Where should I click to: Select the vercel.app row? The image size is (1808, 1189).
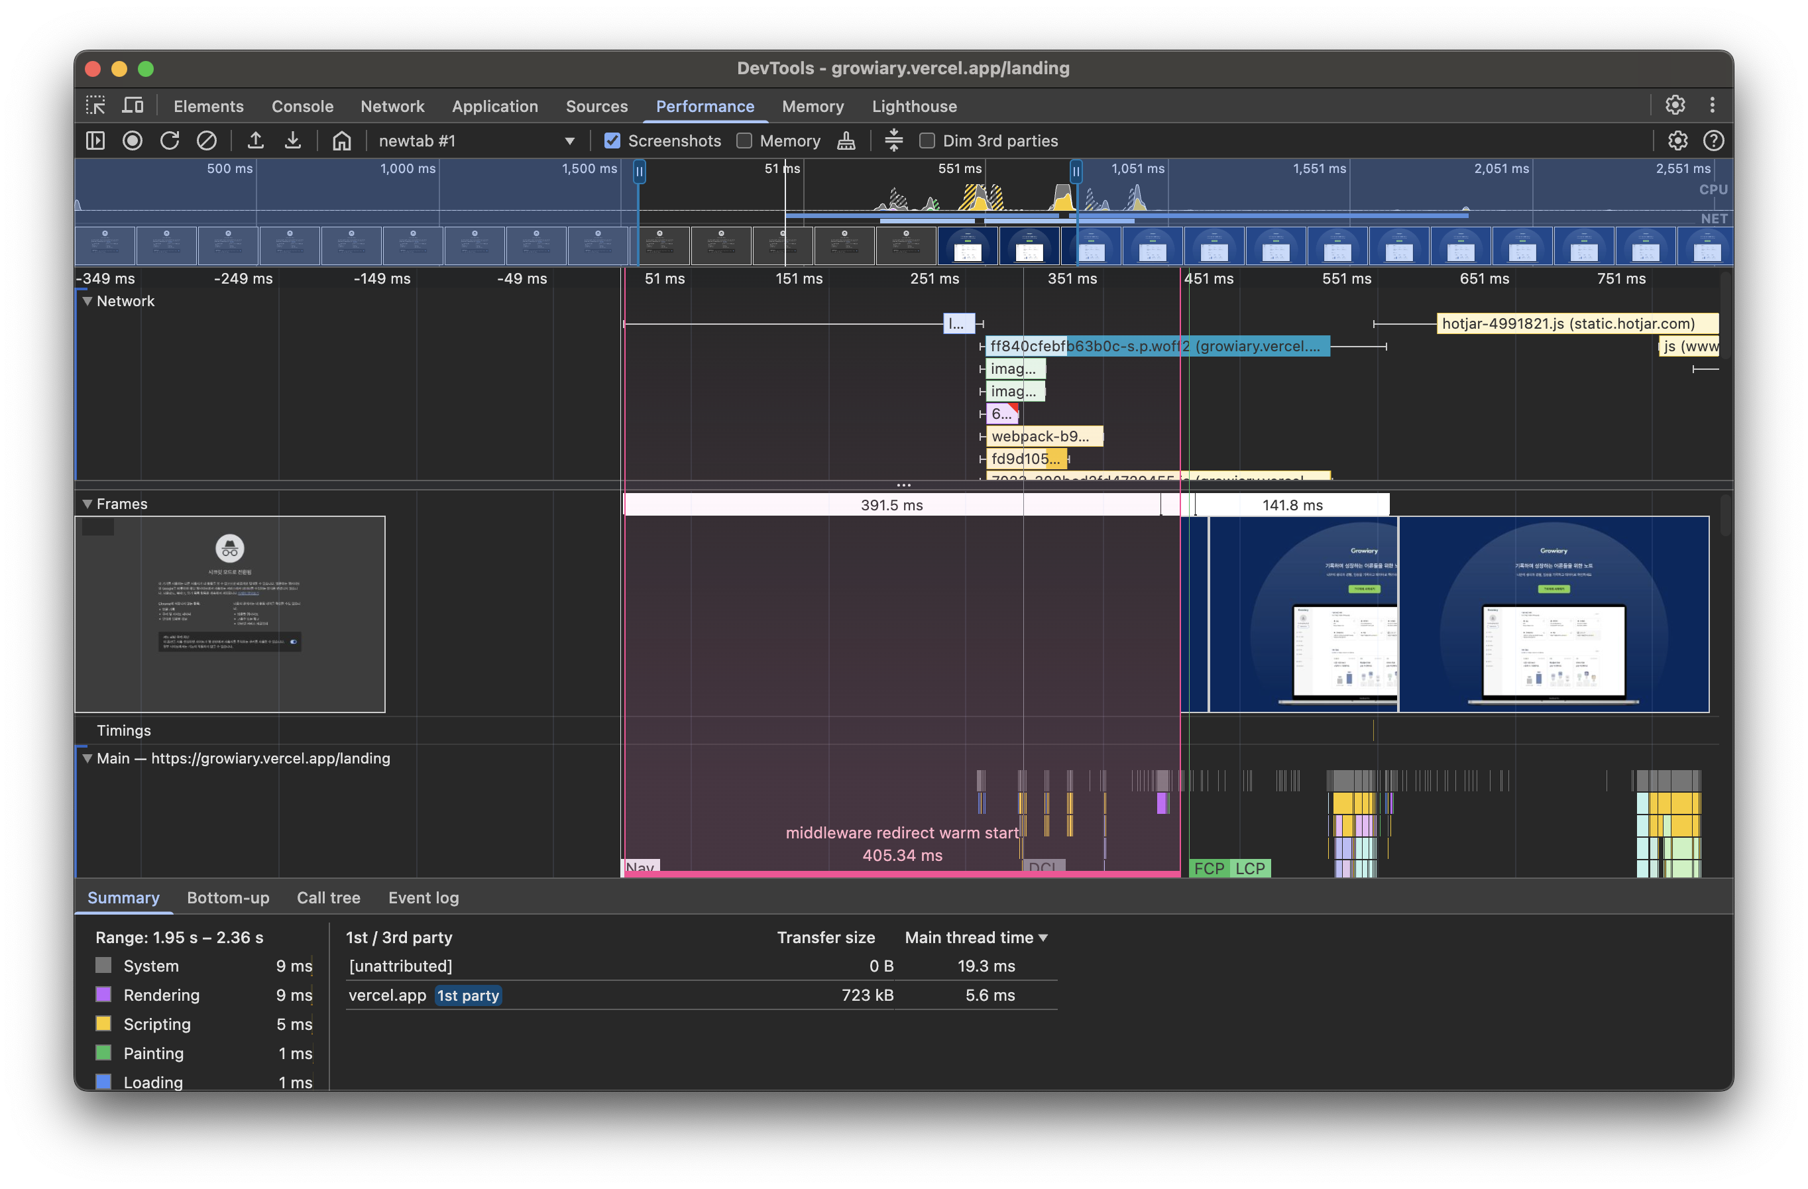pyautogui.click(x=701, y=995)
